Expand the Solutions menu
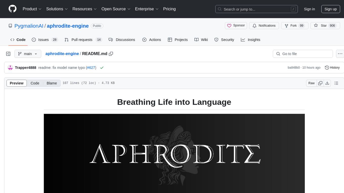Image resolution: width=344 pixels, height=193 pixels. coord(57,9)
